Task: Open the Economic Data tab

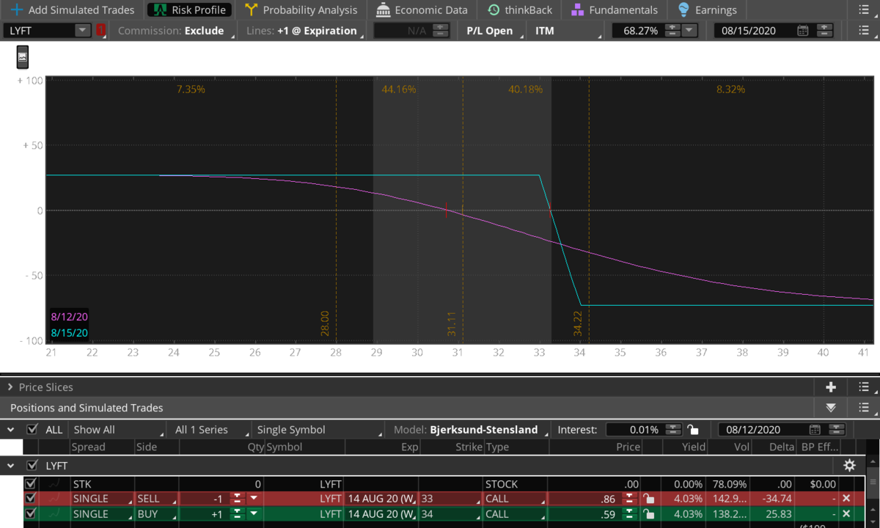Action: [422, 10]
